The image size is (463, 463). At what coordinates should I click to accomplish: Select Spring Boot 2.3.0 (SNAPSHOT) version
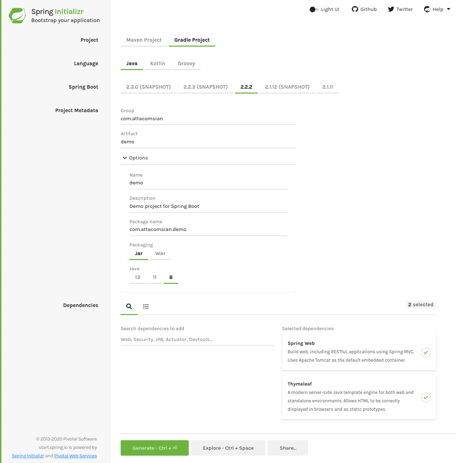pos(148,87)
